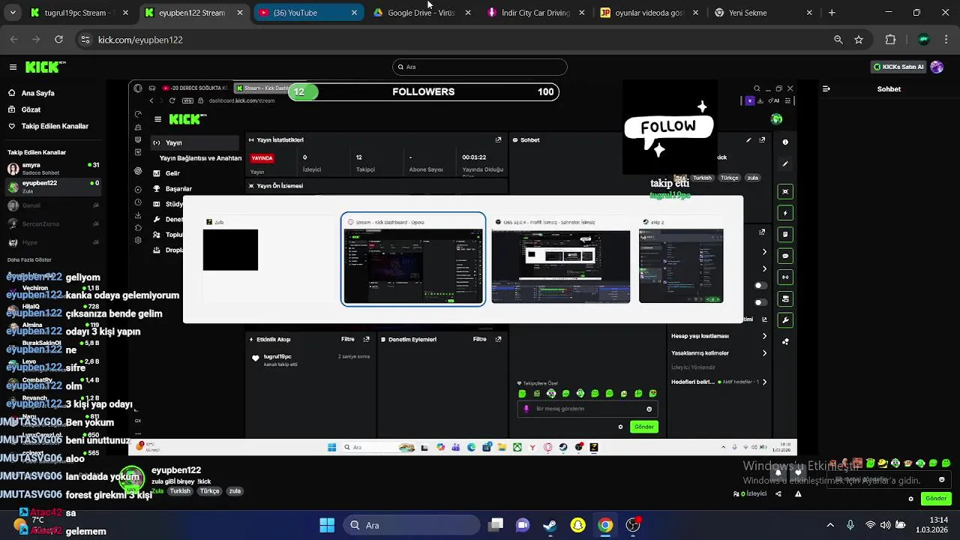Image resolution: width=960 pixels, height=540 pixels.
Task: Click the Ana Sayfa home icon
Action: pyautogui.click(x=12, y=93)
